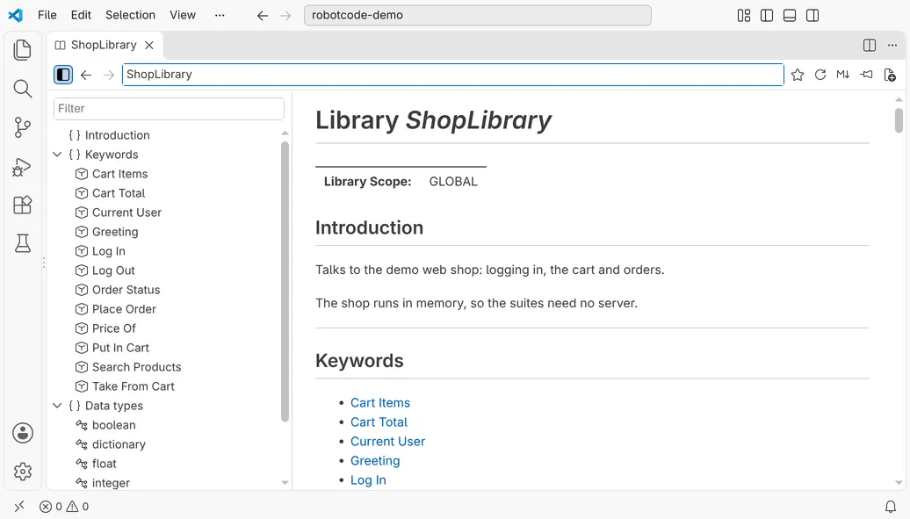Go forward in the documentation viewer
Image resolution: width=910 pixels, height=519 pixels.
[109, 75]
